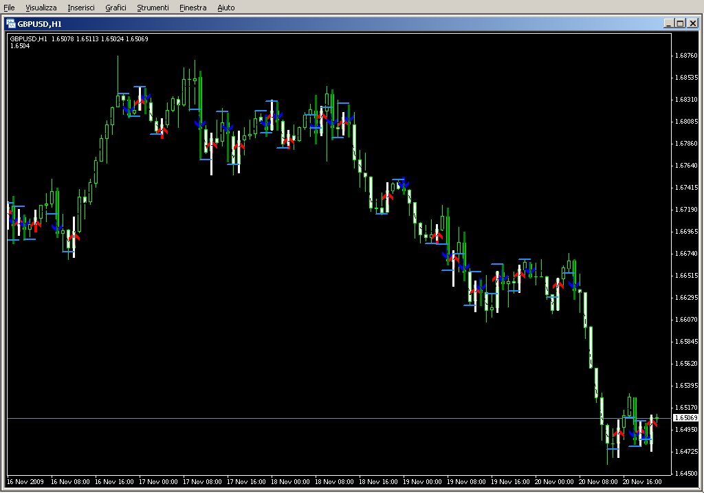Screen dimensions: 704x493
Task: Click time axis label 16 Nov 08:00
Action: point(70,482)
